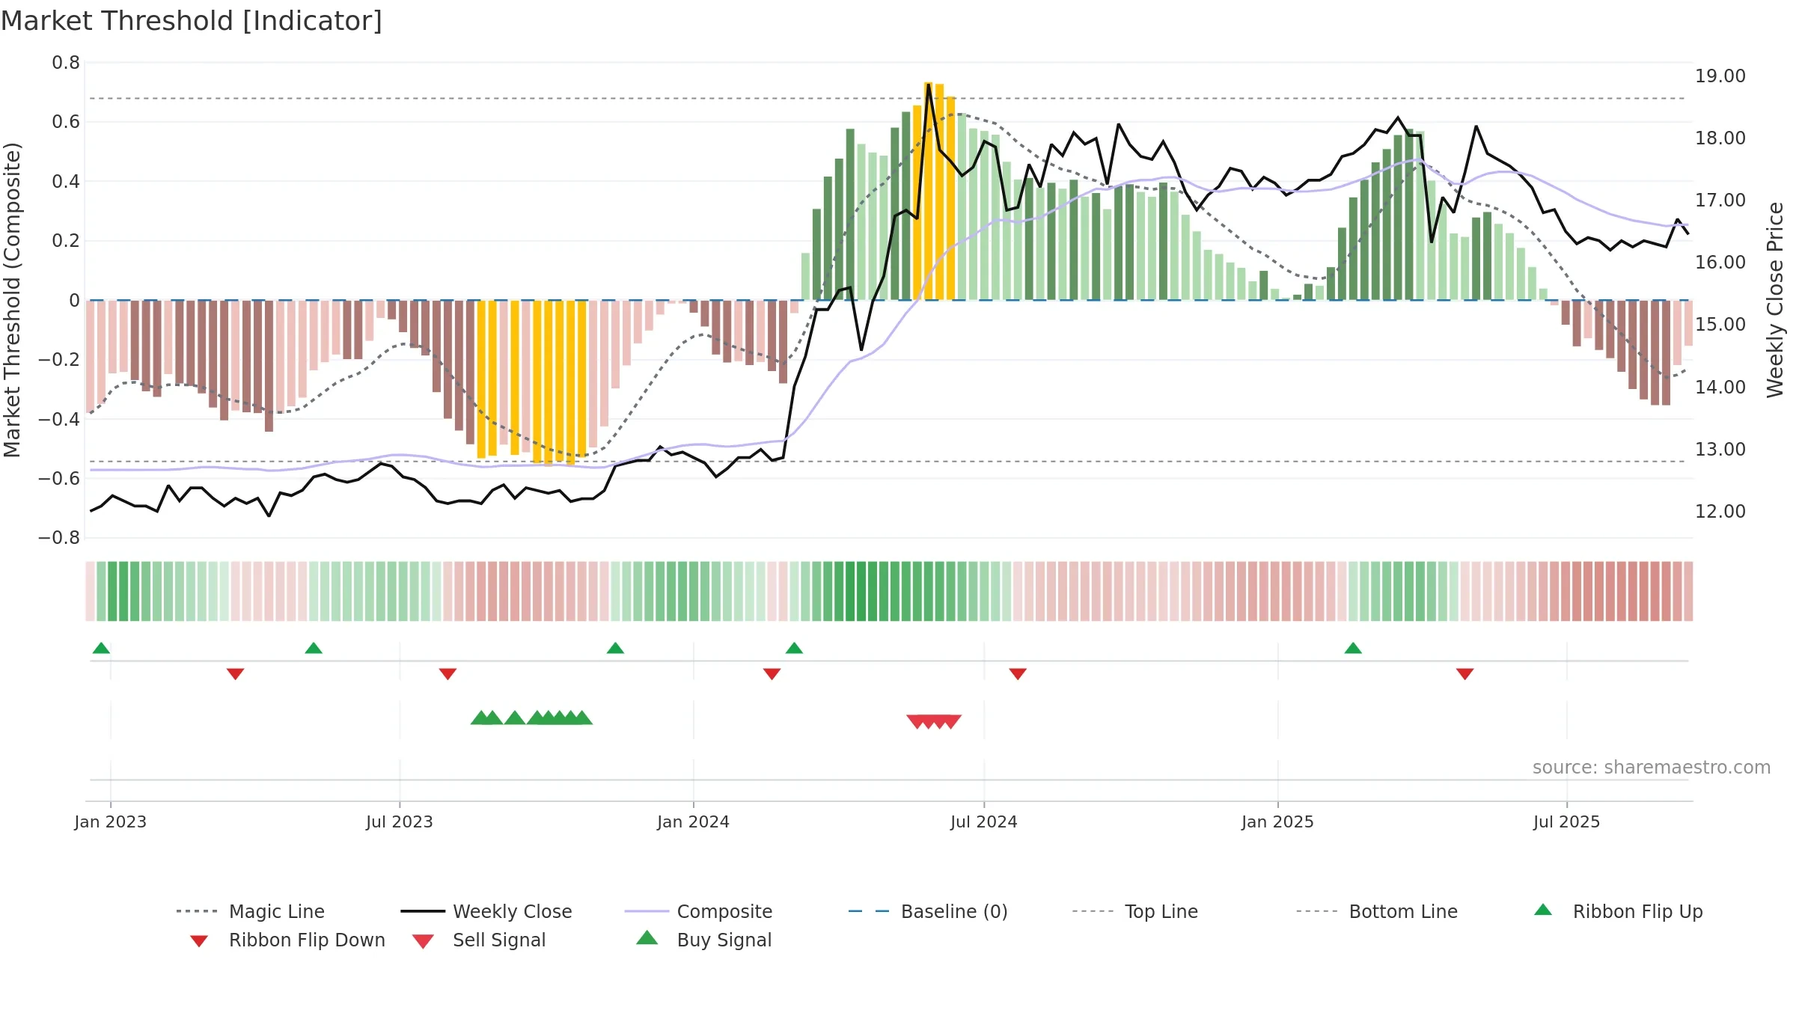Click the Jul 2023 x-axis label
This screenshot has width=1796, height=1010.
pyautogui.click(x=400, y=821)
